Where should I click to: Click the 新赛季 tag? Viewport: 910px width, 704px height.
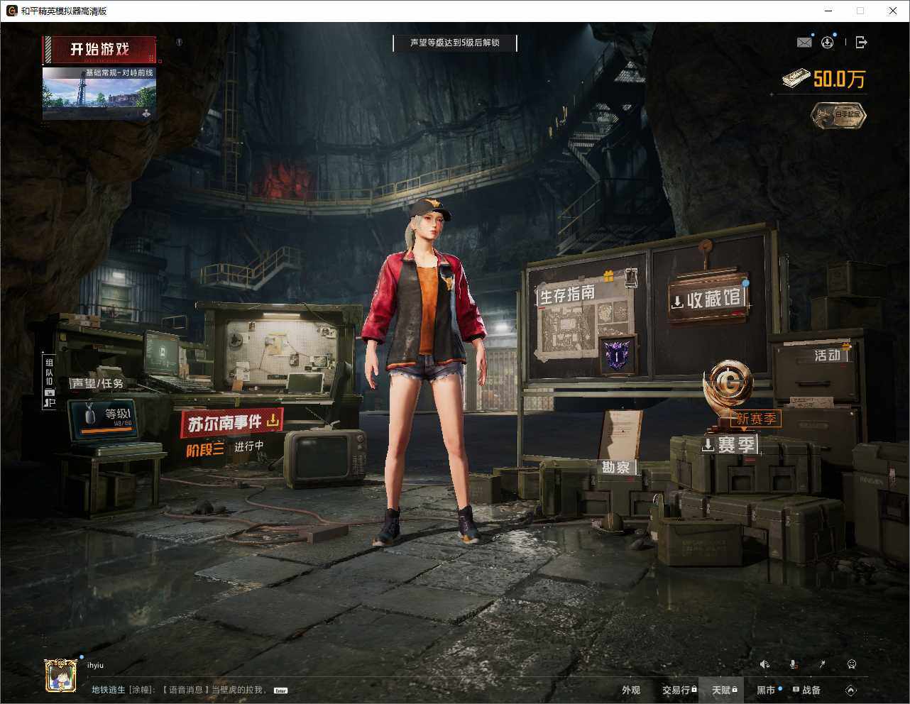tap(756, 419)
